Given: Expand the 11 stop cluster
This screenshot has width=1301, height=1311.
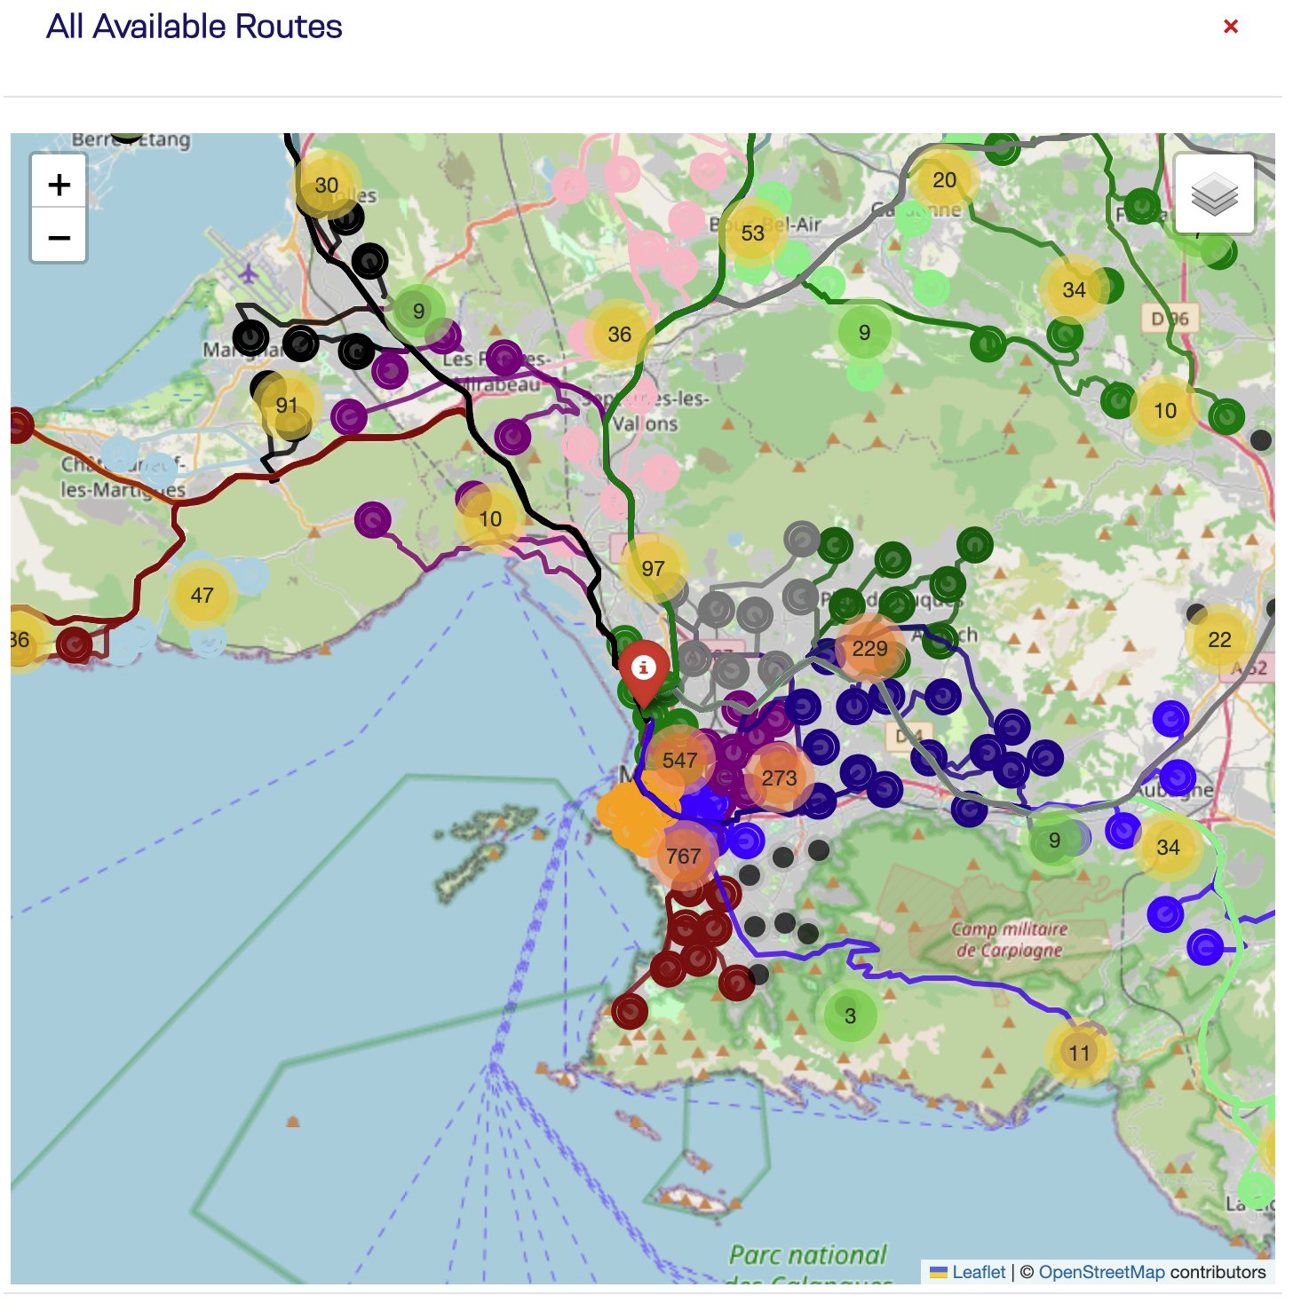Looking at the screenshot, I should point(1079,1053).
